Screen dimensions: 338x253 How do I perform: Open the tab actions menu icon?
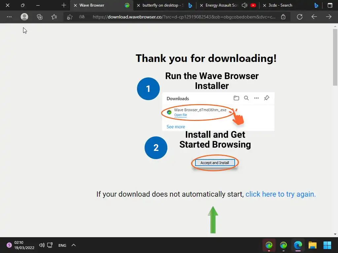pos(330,5)
